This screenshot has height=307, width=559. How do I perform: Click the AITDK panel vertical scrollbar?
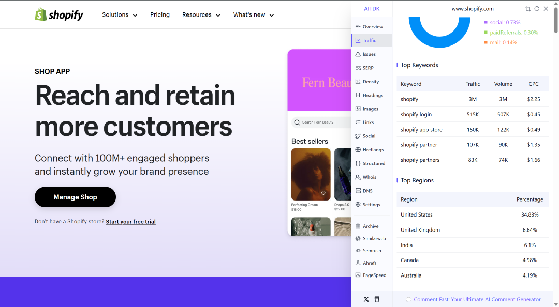click(556, 20)
